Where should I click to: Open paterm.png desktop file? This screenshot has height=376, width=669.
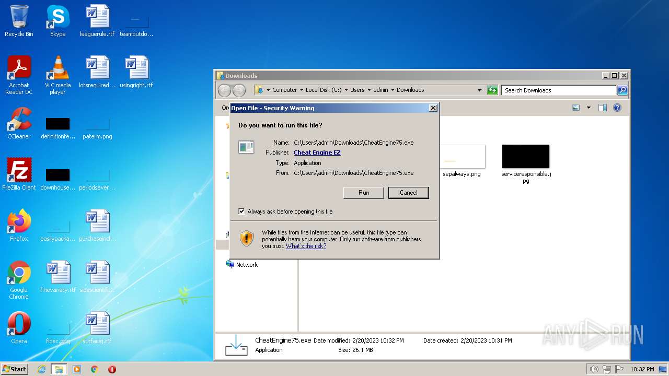97,128
